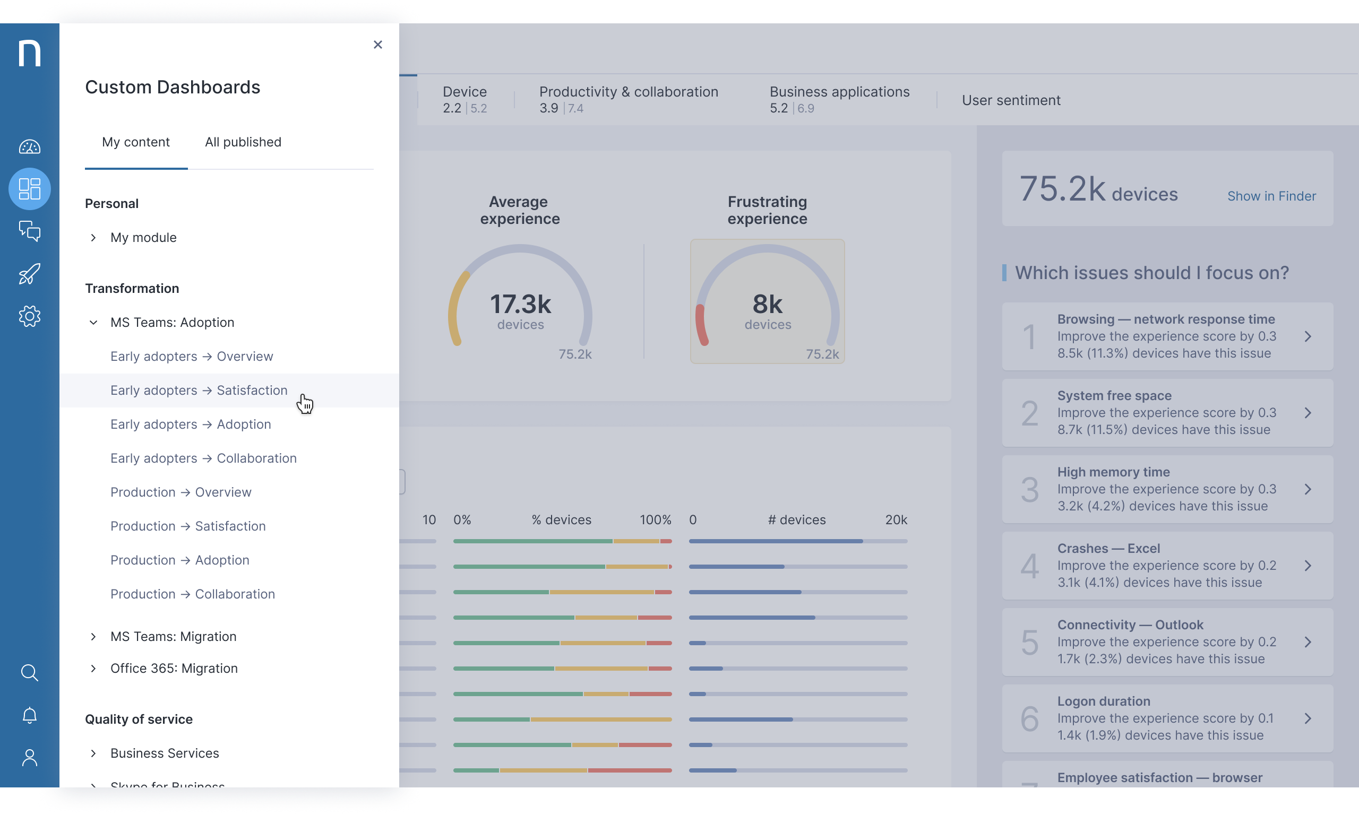This screenshot has width=1359, height=815.
Task: Select the My content tab
Action: (x=136, y=142)
